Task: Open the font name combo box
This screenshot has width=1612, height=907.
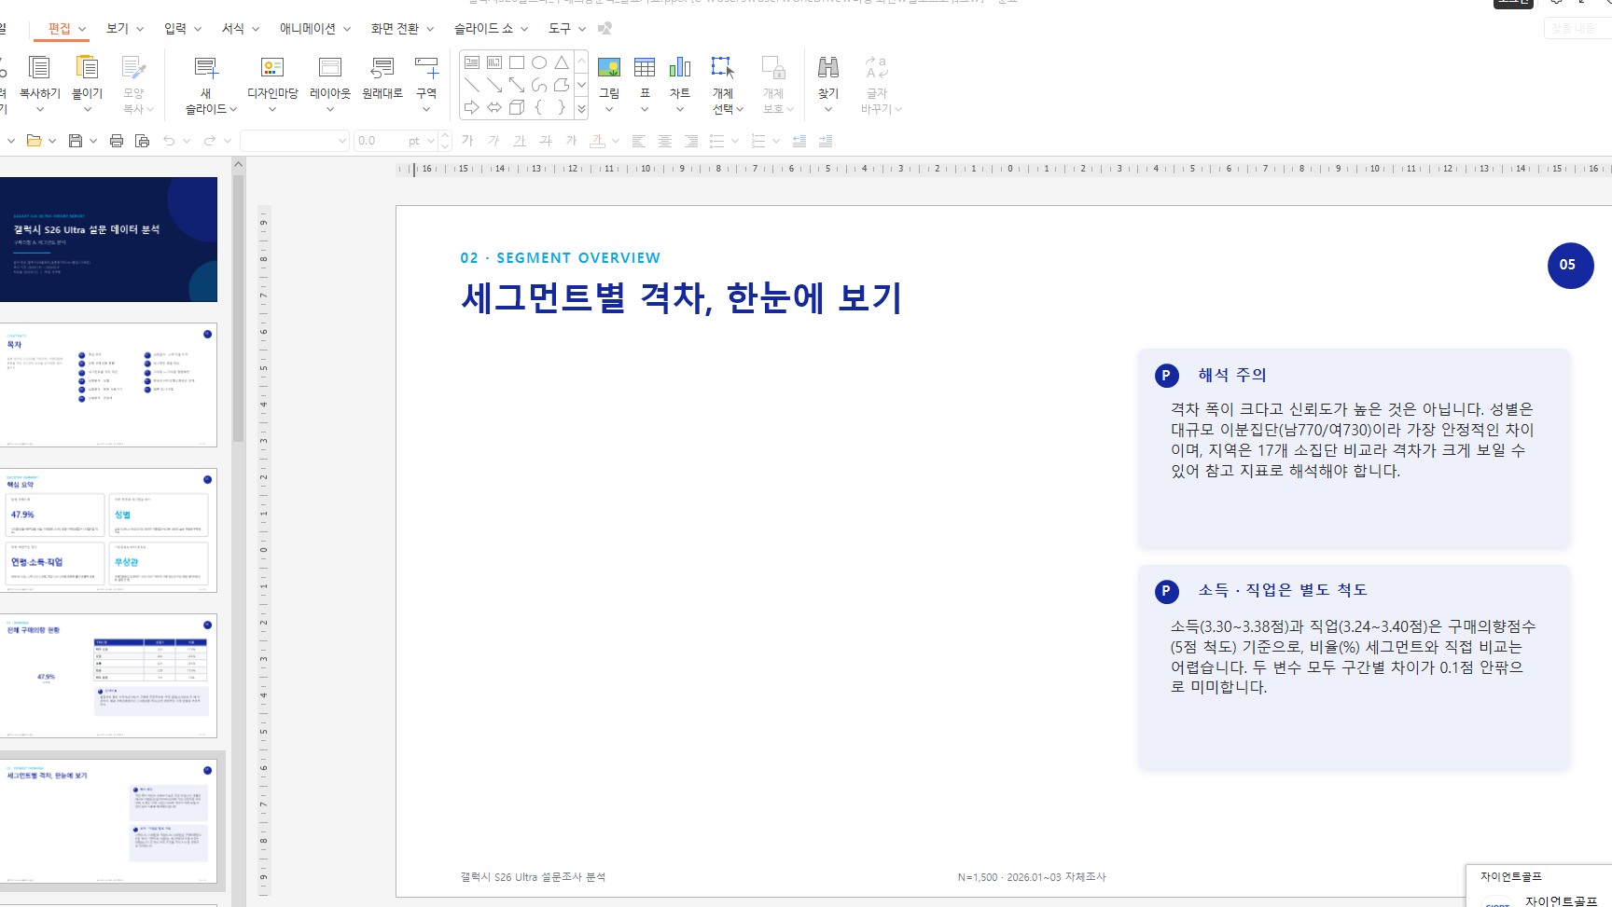Action: point(294,141)
